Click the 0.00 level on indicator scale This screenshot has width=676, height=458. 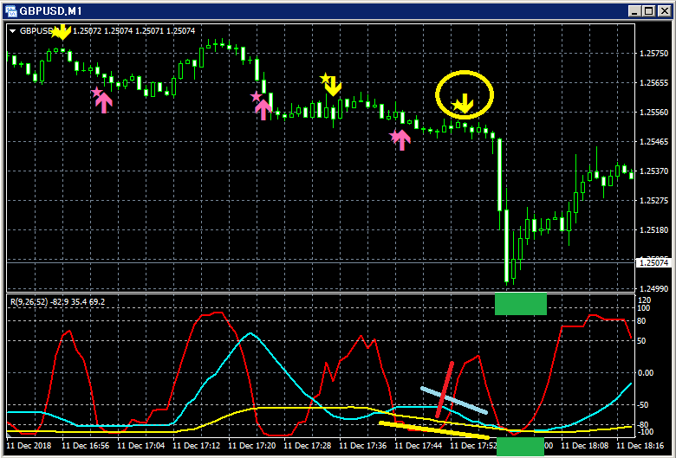tap(646, 372)
